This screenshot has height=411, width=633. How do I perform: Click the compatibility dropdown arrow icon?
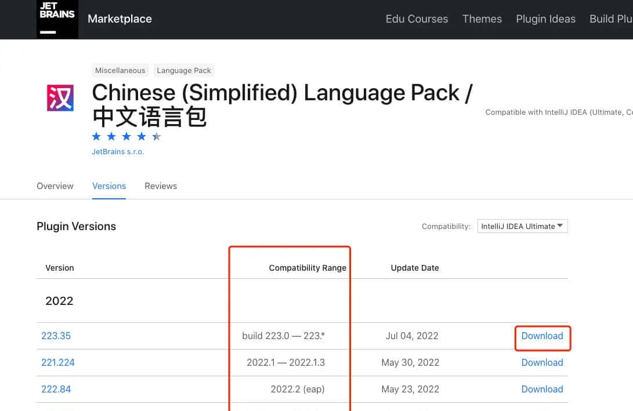point(560,226)
